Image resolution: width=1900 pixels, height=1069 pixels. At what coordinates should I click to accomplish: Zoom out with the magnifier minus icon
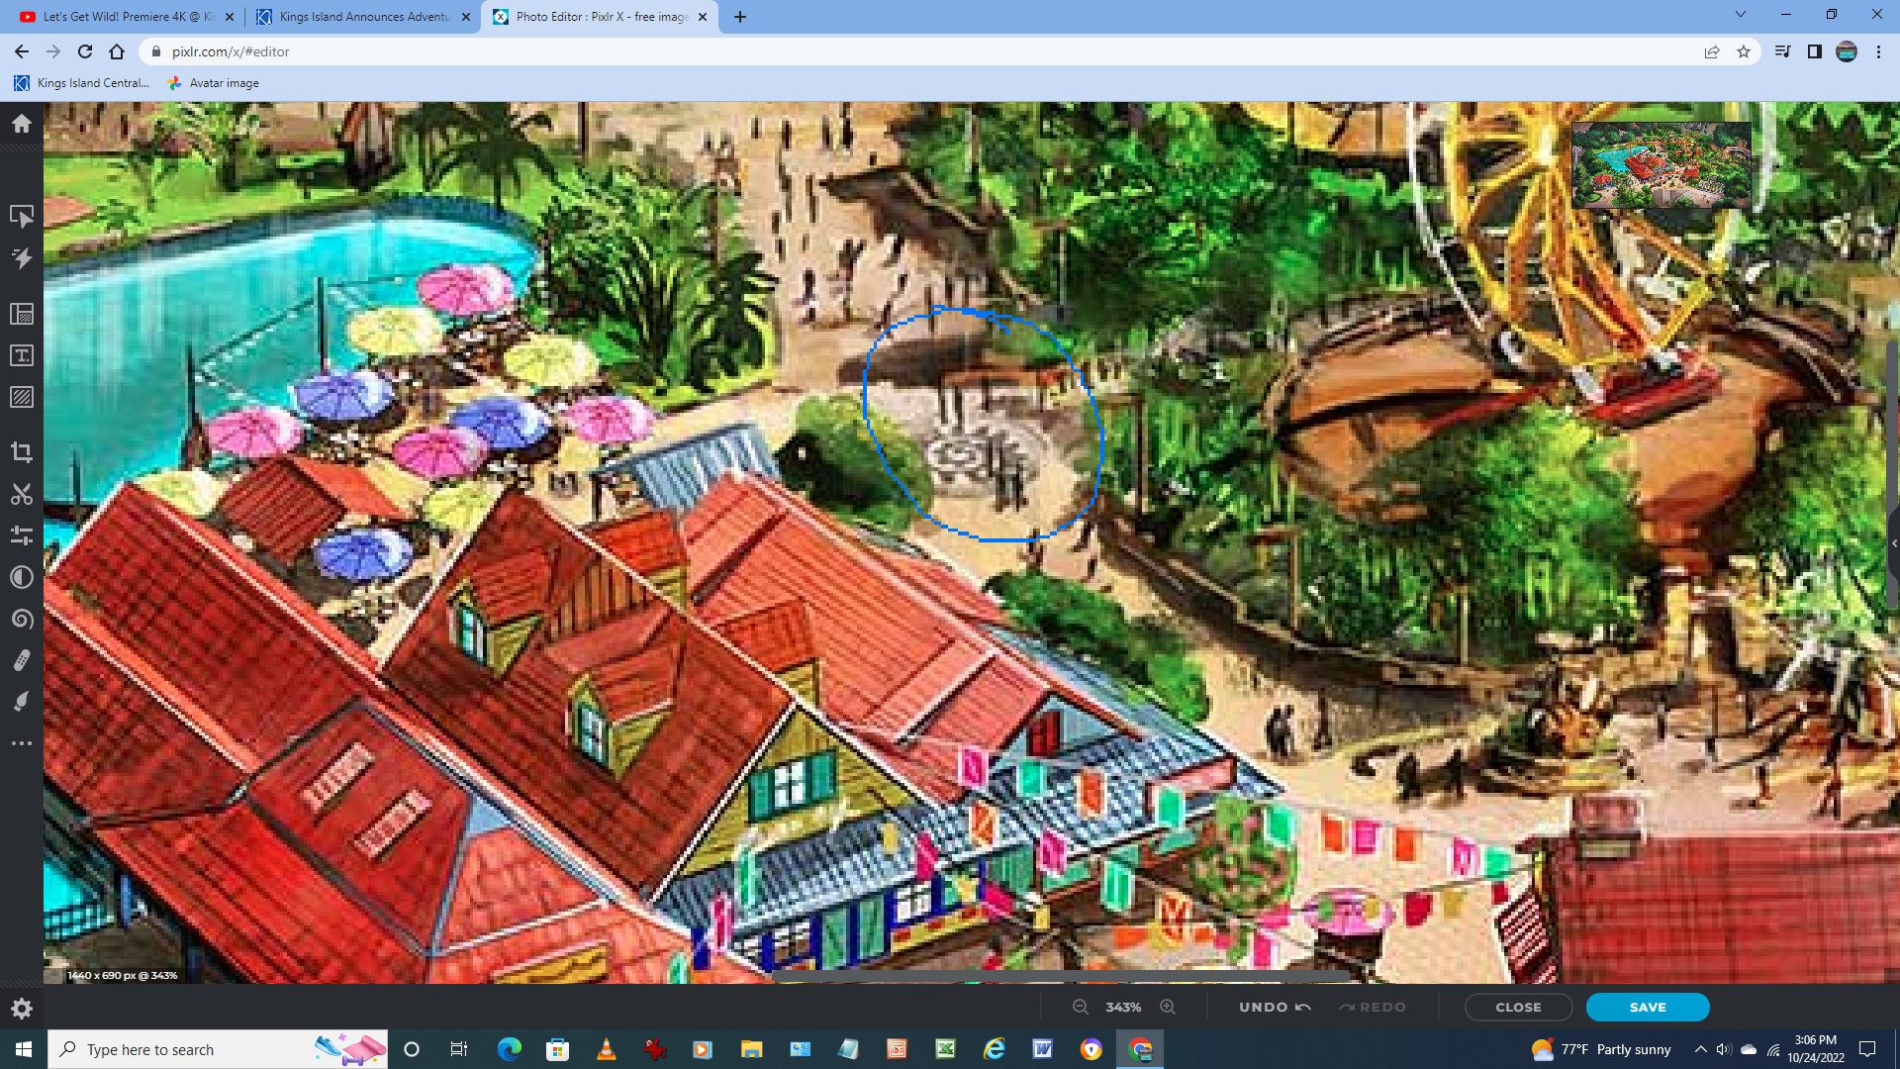coord(1081,1007)
